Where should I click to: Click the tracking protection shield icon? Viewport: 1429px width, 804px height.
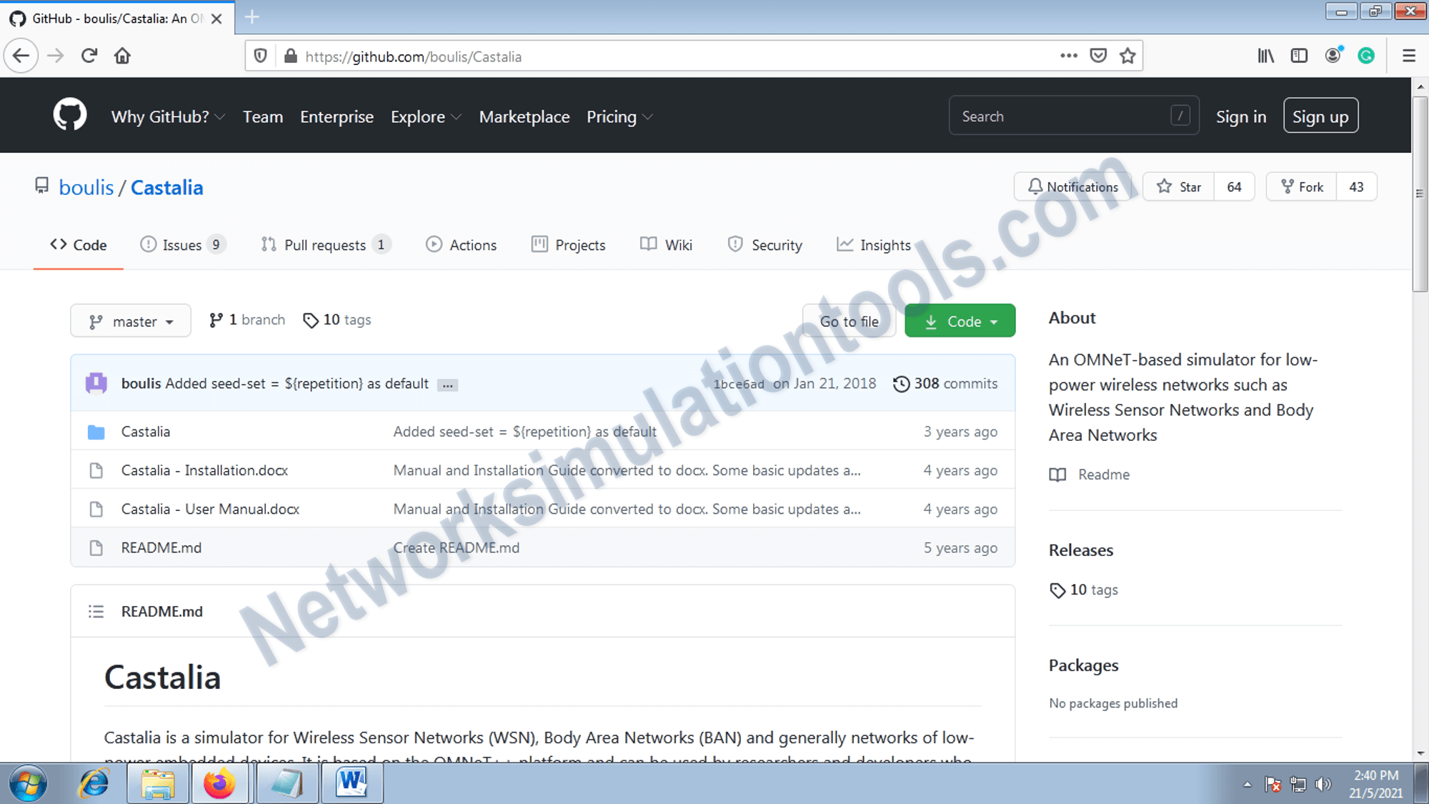pos(261,56)
